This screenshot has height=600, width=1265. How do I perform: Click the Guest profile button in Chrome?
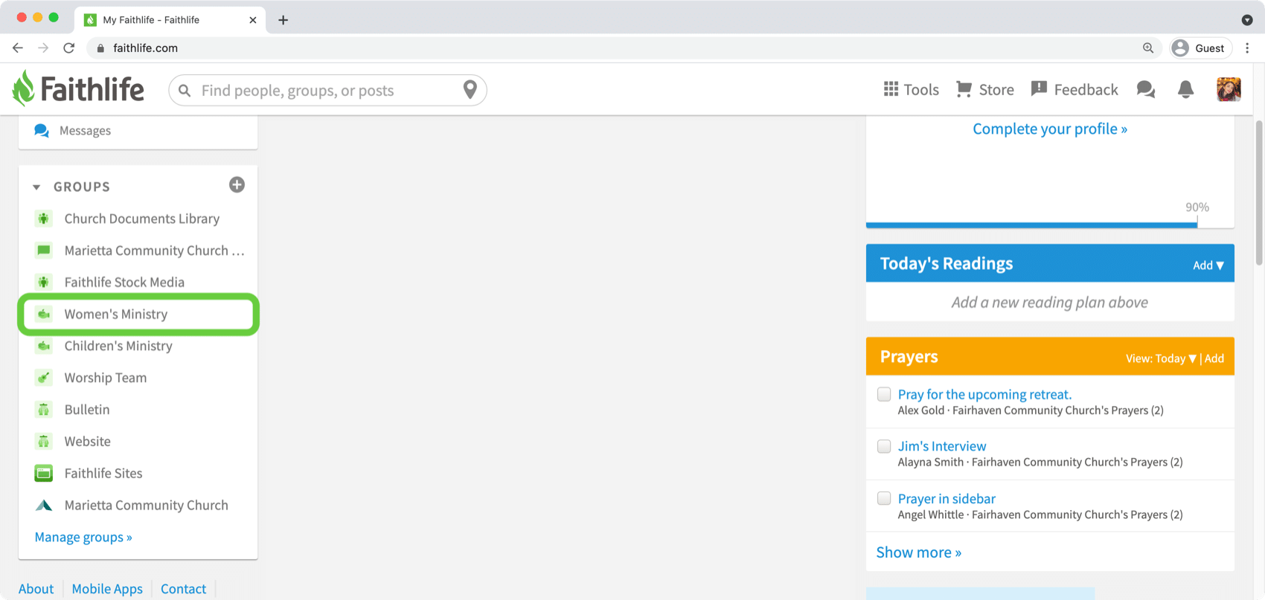point(1200,48)
